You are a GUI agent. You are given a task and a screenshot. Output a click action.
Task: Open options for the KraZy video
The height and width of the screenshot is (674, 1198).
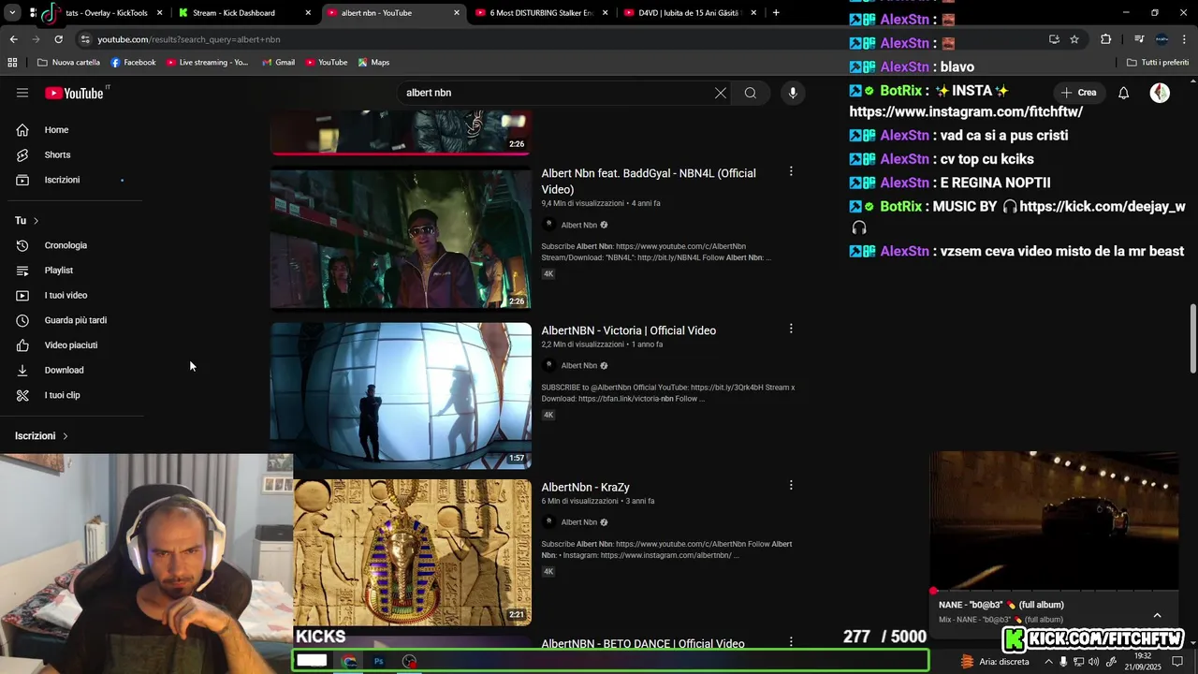(x=791, y=485)
